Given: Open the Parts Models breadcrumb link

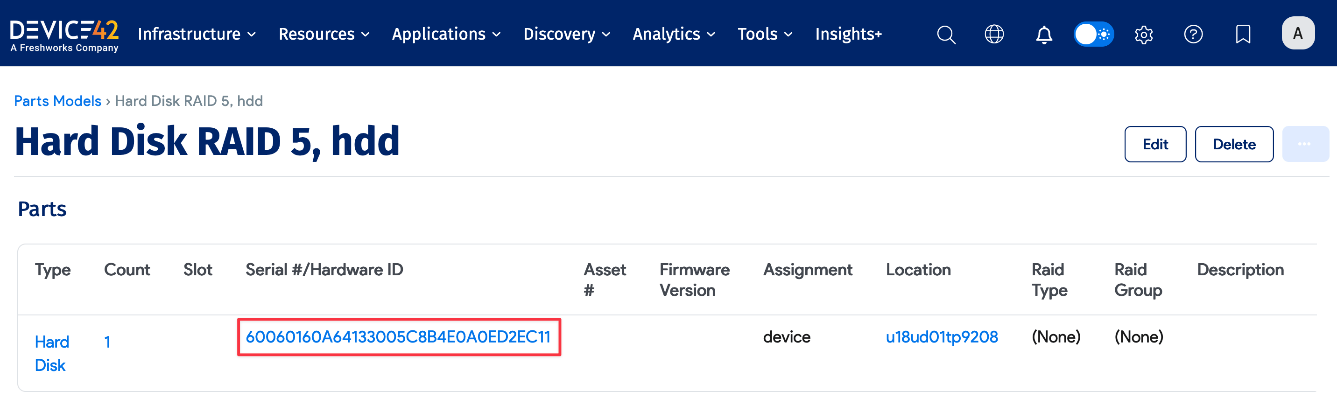Looking at the screenshot, I should [x=57, y=101].
